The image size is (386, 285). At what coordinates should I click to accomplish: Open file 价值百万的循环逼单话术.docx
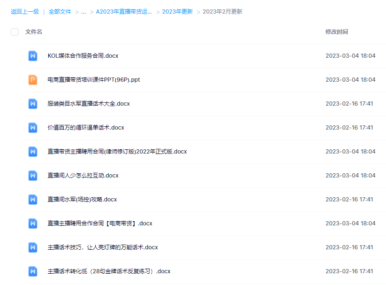click(x=86, y=127)
